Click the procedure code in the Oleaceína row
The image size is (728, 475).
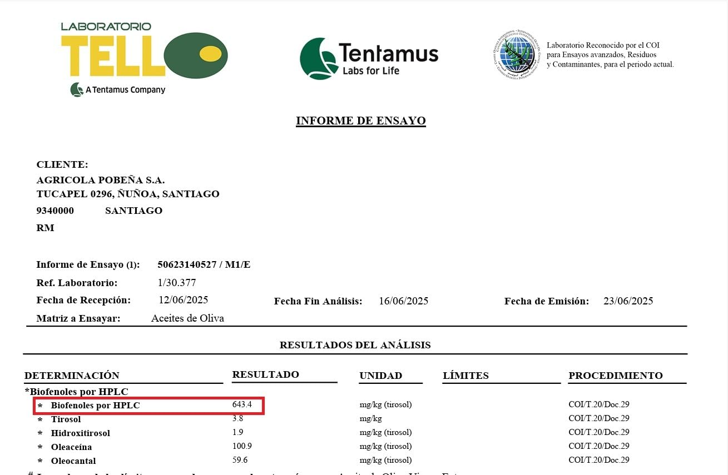click(599, 446)
